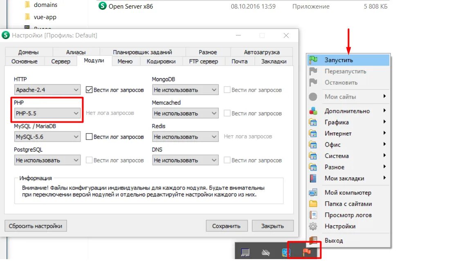The image size is (471, 264).
Task: Open the Меню tab
Action: [x=125, y=62]
